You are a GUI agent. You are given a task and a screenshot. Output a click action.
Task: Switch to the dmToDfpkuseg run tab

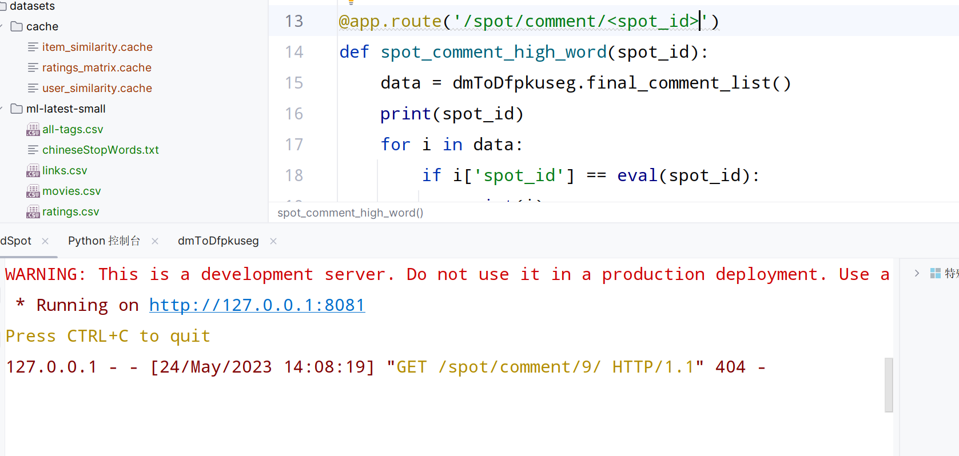click(218, 241)
